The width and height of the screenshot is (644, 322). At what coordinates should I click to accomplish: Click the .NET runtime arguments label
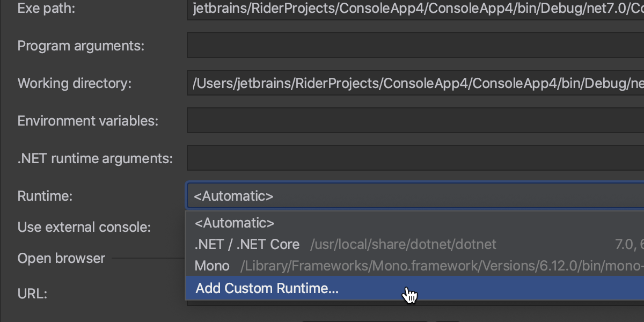tap(95, 158)
